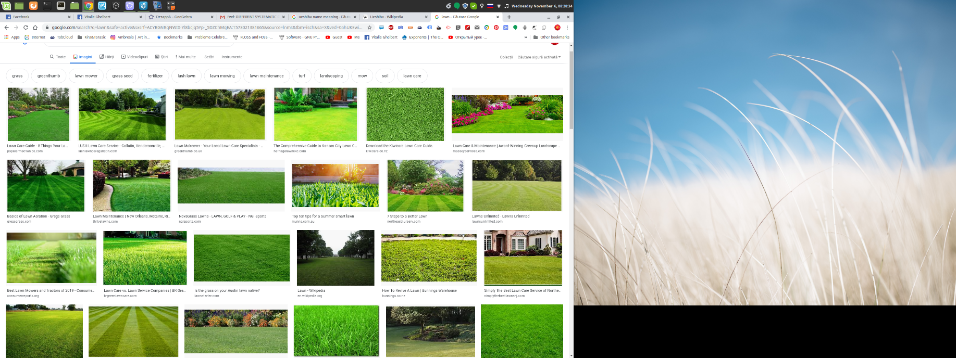This screenshot has width=956, height=358.
Task: Click the calculator icon in panel
Action: click(x=170, y=6)
